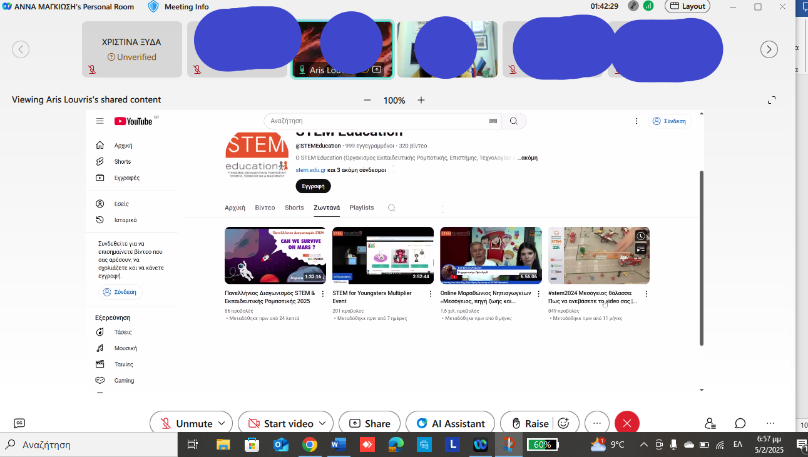Zoom out shared content with minus

[x=367, y=100]
